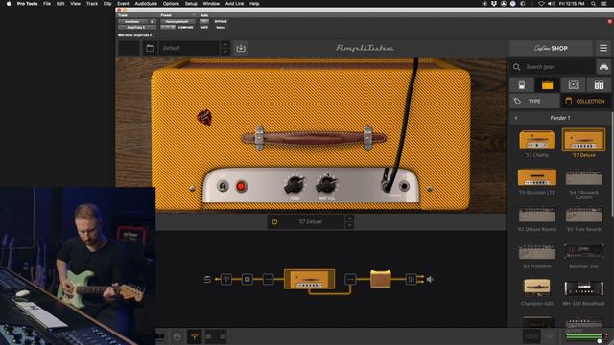
Task: Click the amp TONE knob
Action: 295,185
